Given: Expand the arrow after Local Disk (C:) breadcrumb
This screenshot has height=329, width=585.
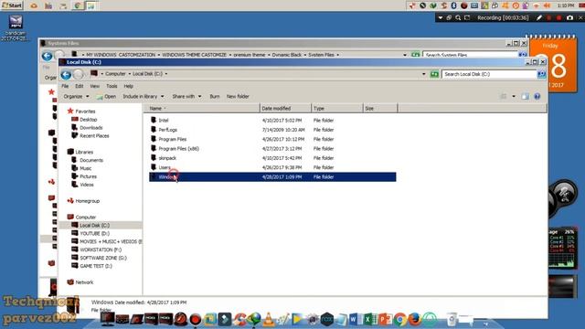Looking at the screenshot, I should pos(166,74).
